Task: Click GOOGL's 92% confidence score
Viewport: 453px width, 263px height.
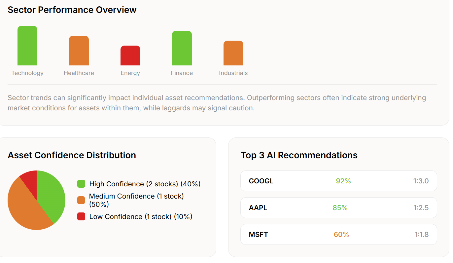Action: tap(343, 181)
